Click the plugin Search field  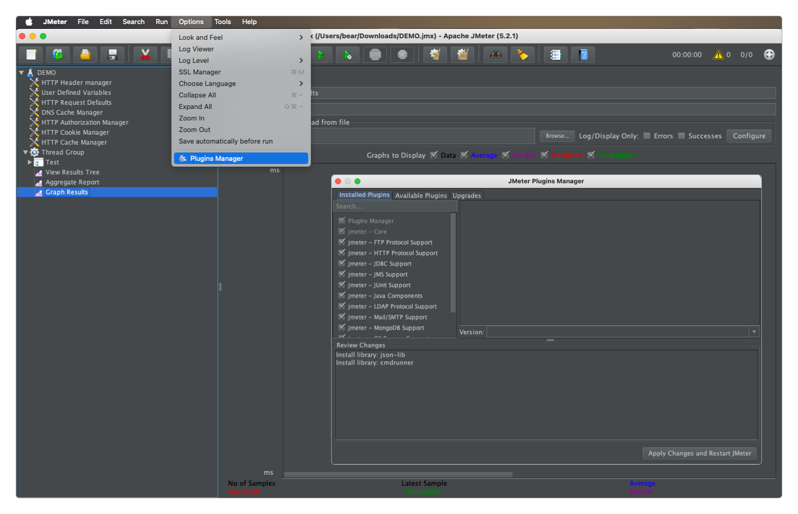[x=395, y=206]
